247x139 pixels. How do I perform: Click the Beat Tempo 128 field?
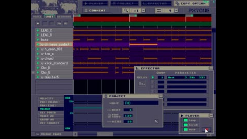point(128,116)
